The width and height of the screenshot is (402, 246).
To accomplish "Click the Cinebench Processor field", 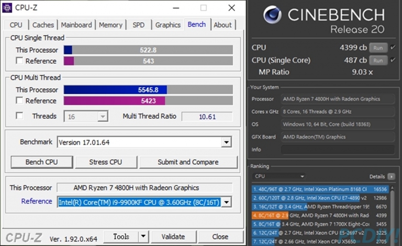I will pyautogui.click(x=338, y=99).
